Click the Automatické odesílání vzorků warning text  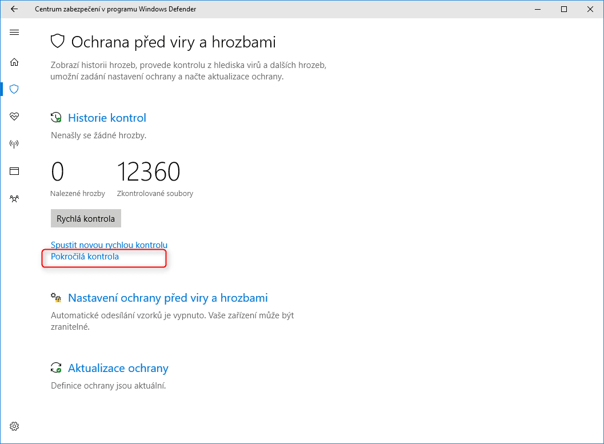pyautogui.click(x=172, y=321)
